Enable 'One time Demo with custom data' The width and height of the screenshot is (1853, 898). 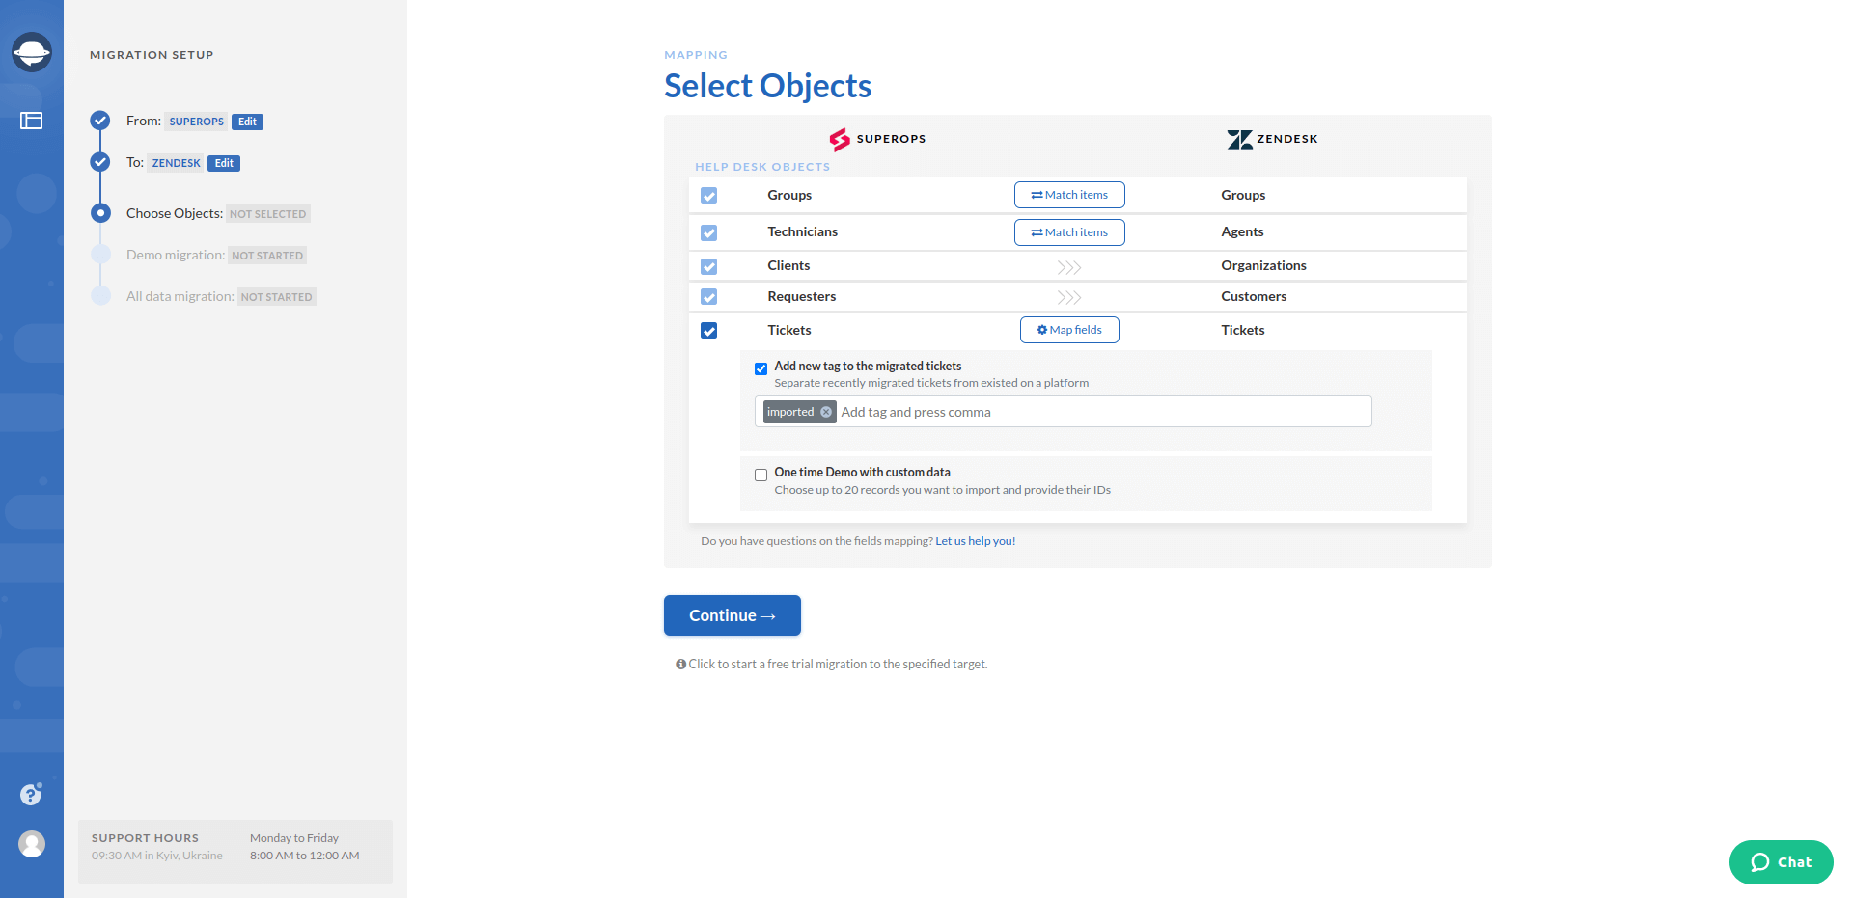[761, 475]
